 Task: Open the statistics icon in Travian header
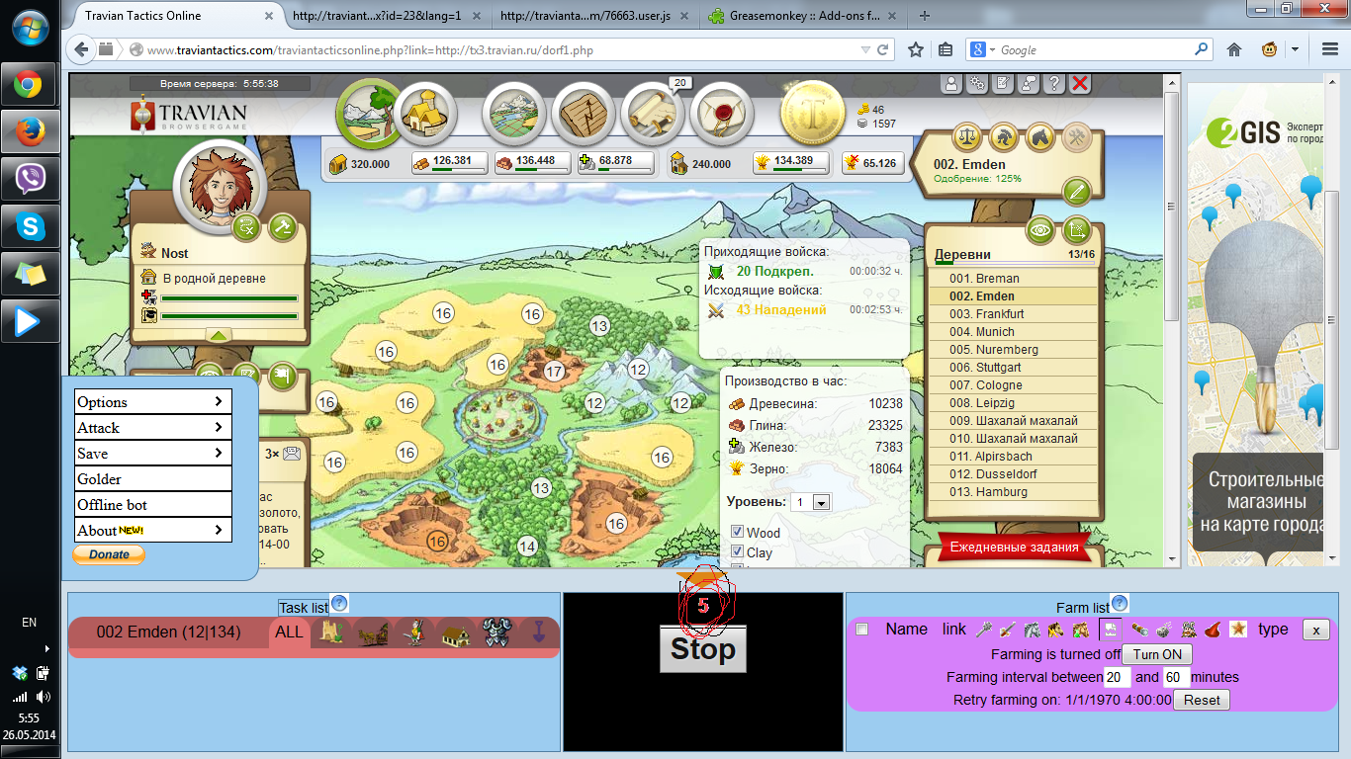[584, 114]
